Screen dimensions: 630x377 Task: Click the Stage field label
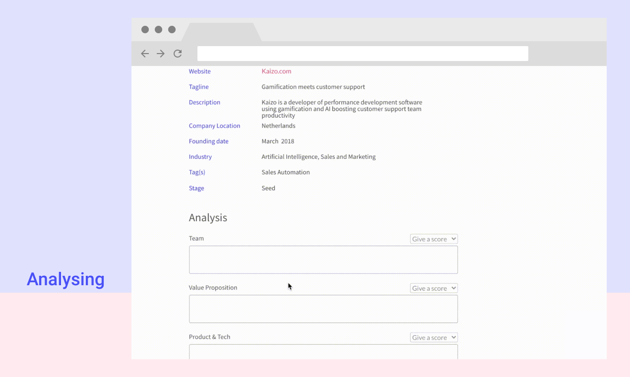click(x=196, y=188)
